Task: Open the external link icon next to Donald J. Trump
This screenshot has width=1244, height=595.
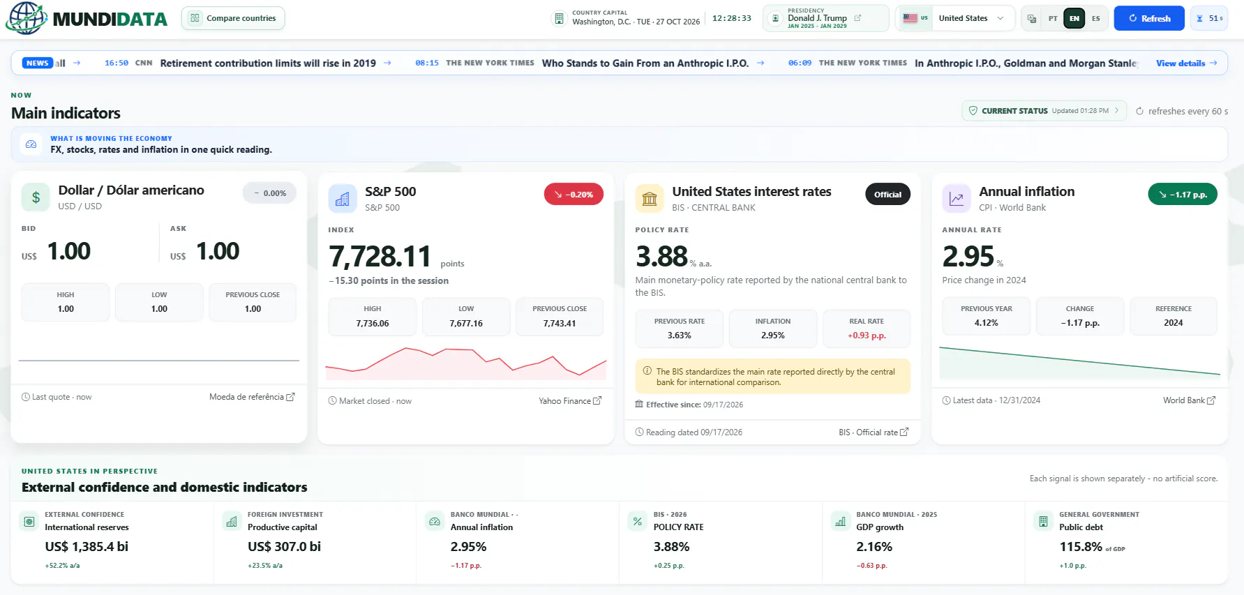Action: click(857, 18)
